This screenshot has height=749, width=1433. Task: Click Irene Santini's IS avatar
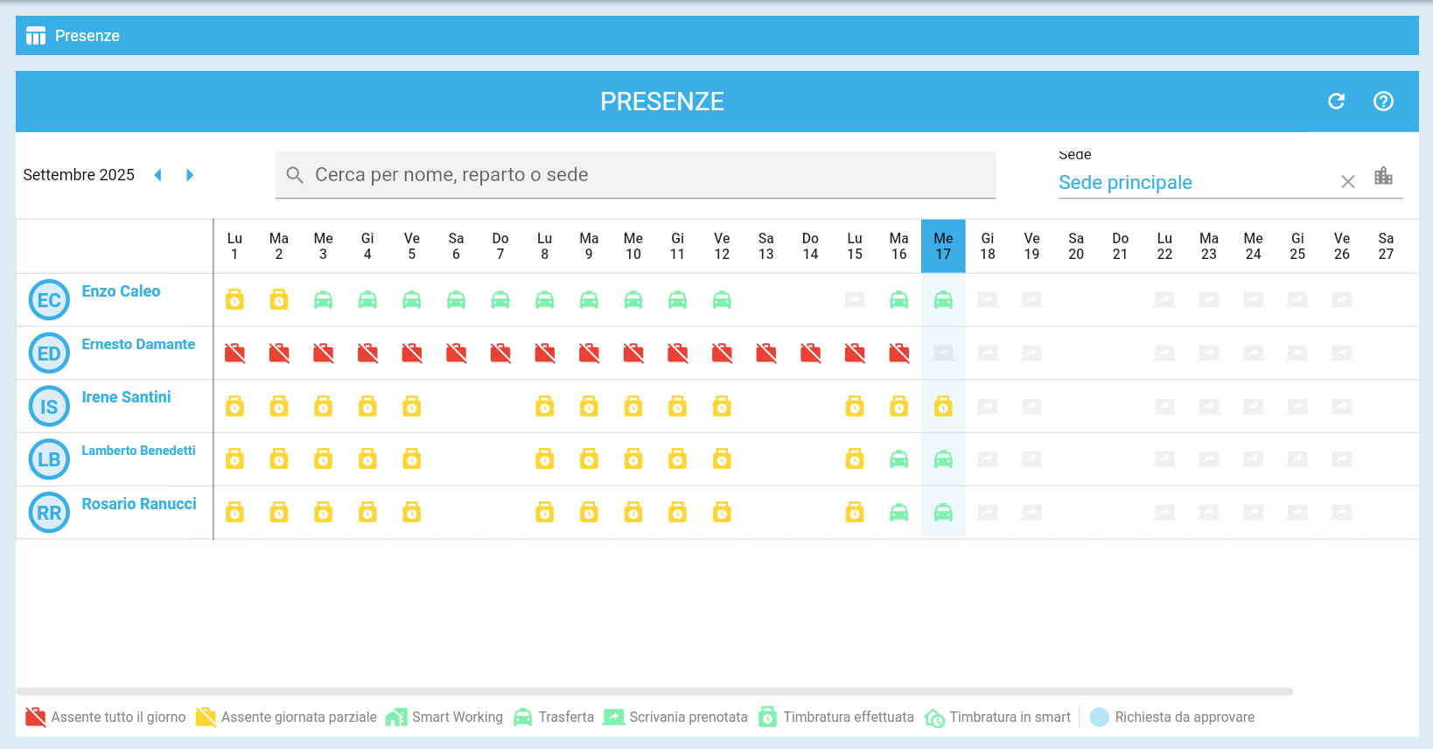click(49, 407)
